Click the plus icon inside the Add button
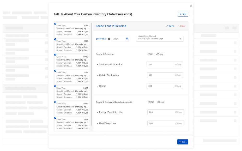242x151 pixels. (x=180, y=14)
